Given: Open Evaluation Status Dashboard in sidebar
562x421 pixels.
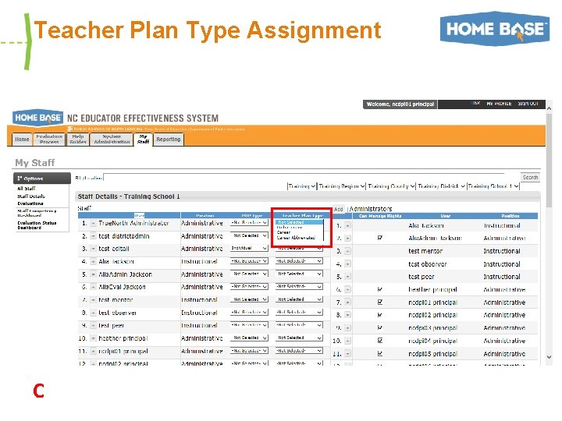Looking at the screenshot, I should 37,225.
